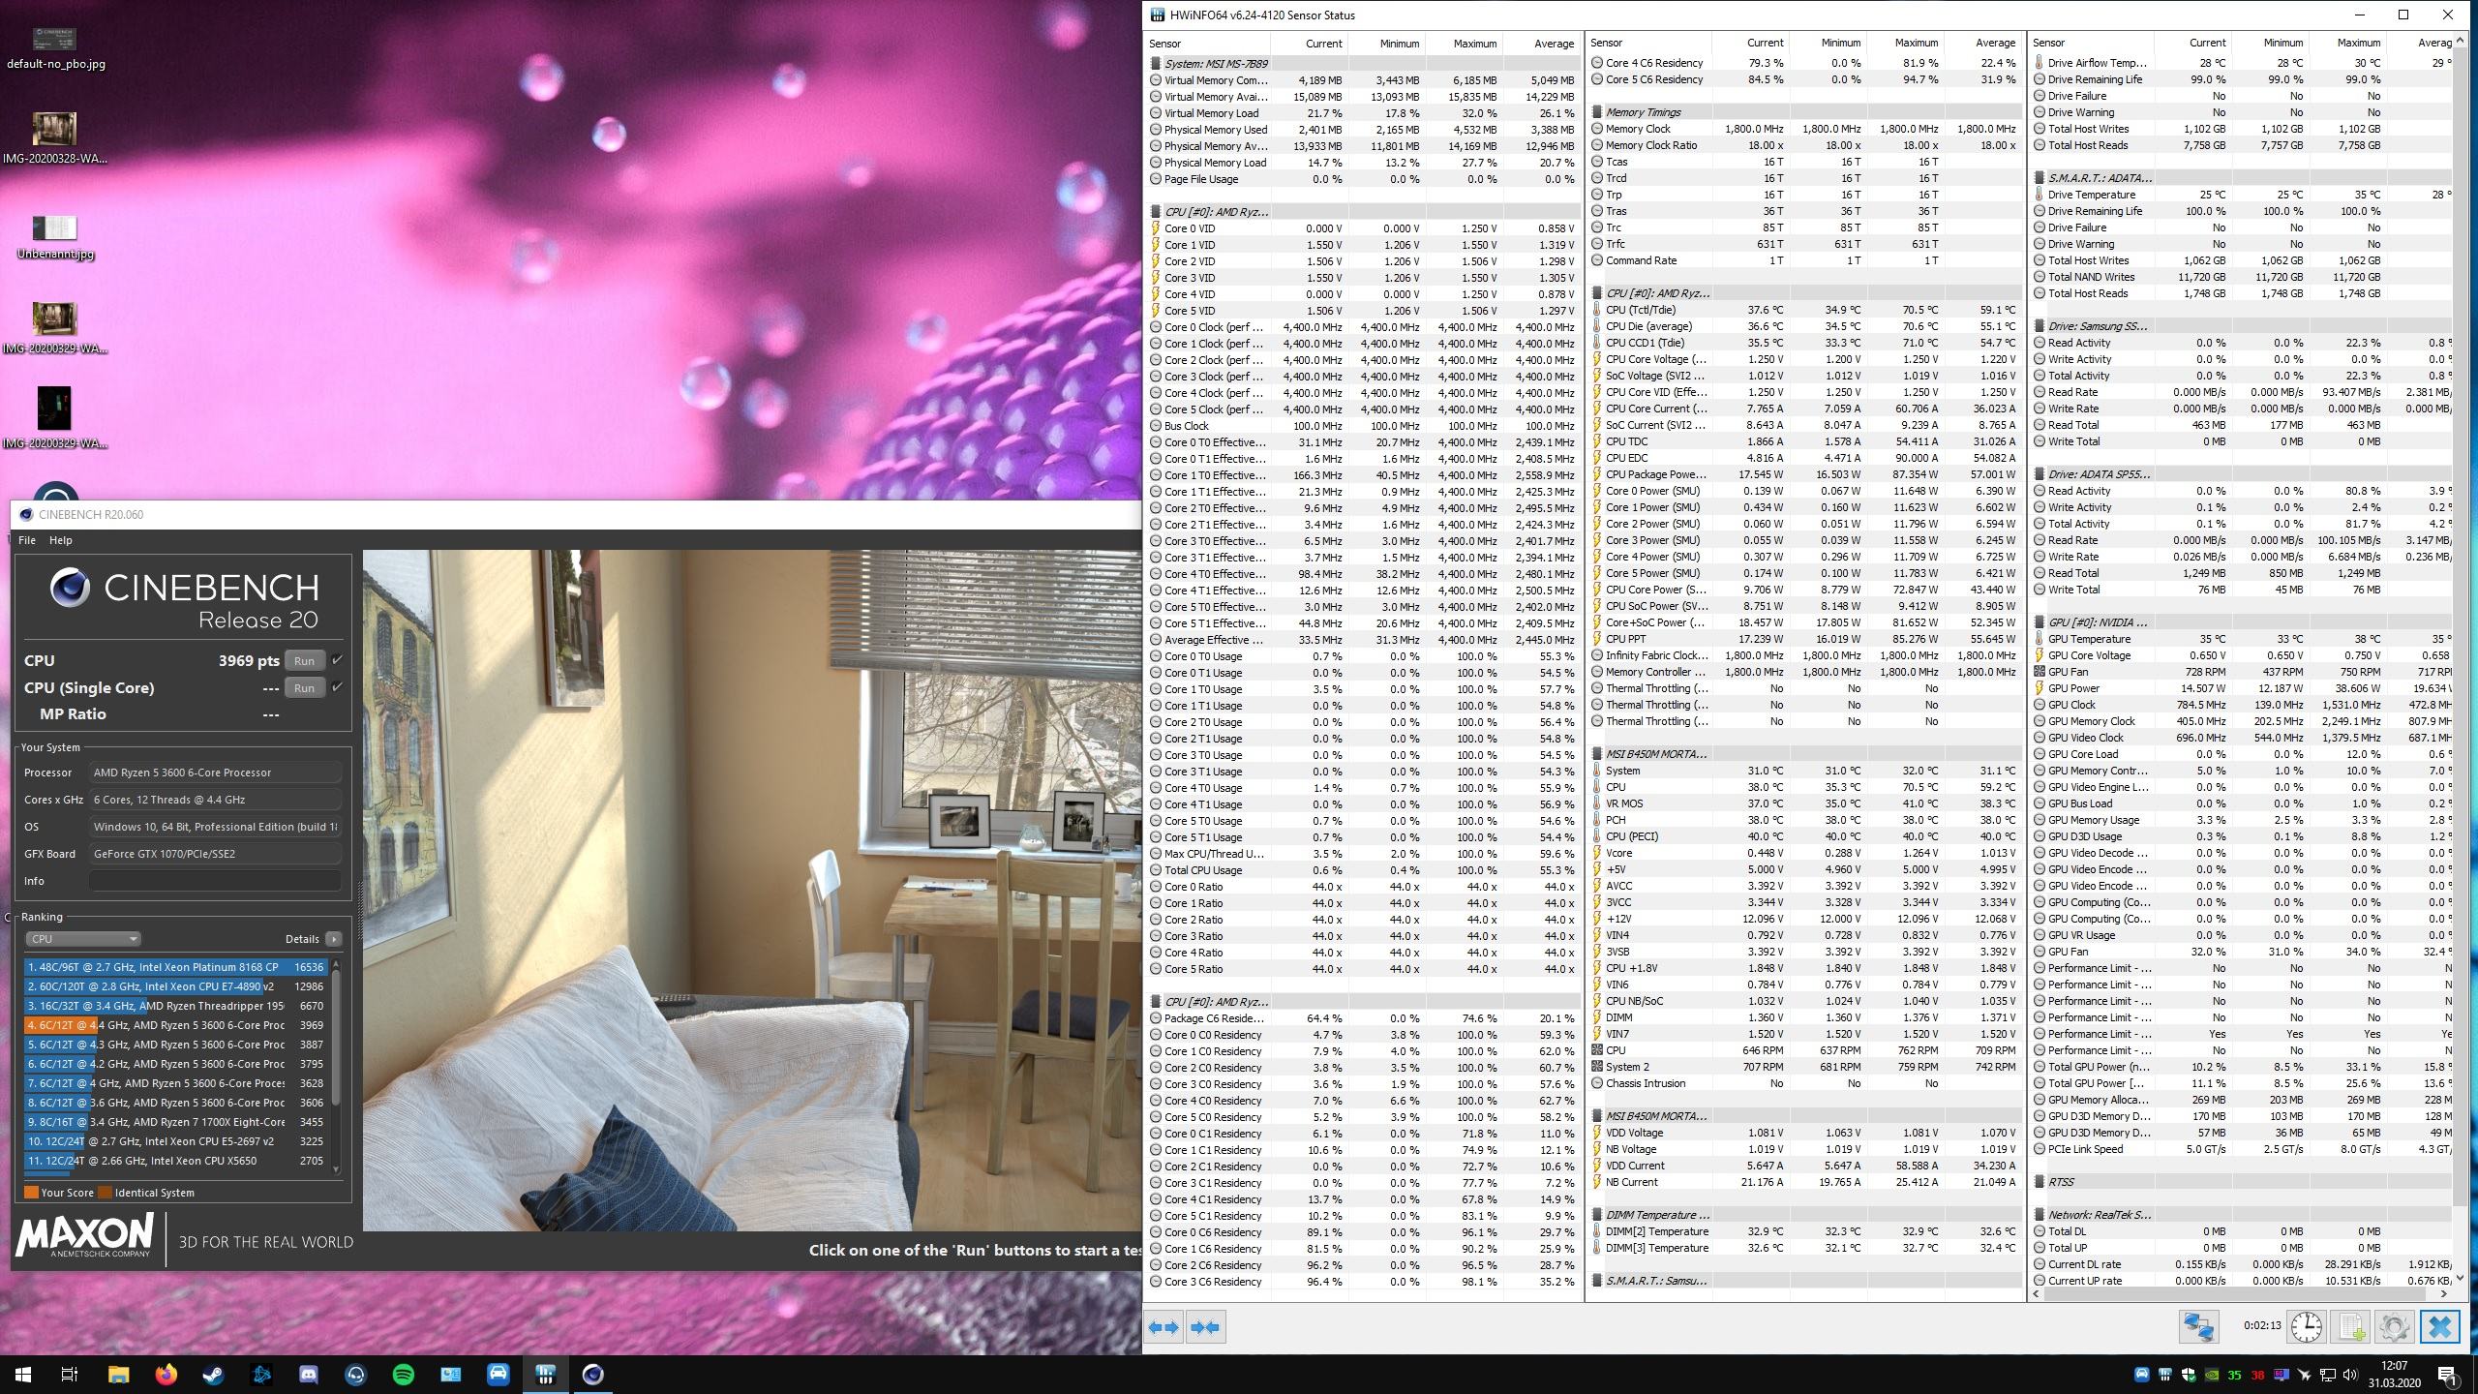Image resolution: width=2478 pixels, height=1394 pixels.
Task: Open NVIDIA tray icon
Action: coord(2212,1375)
